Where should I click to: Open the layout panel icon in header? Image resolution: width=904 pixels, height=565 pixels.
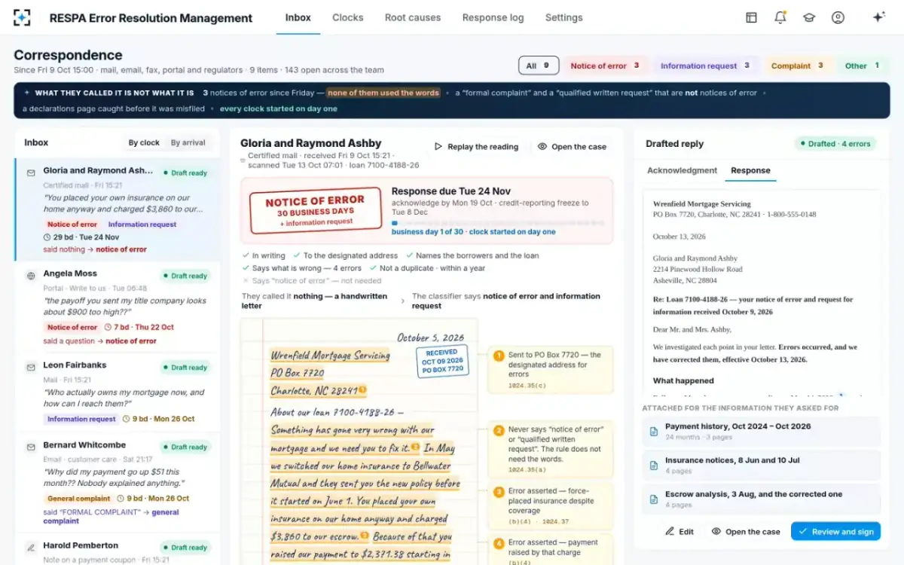tap(751, 17)
